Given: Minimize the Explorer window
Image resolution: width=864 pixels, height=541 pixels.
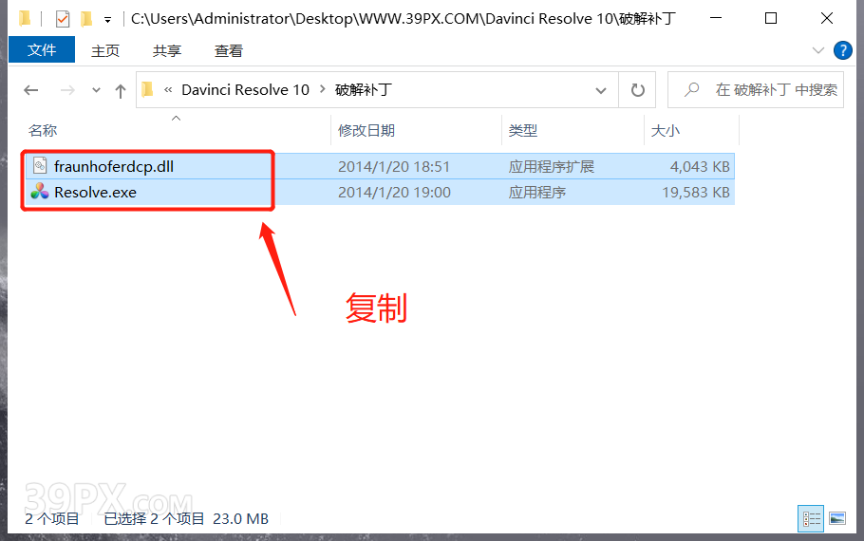Looking at the screenshot, I should click(x=716, y=18).
